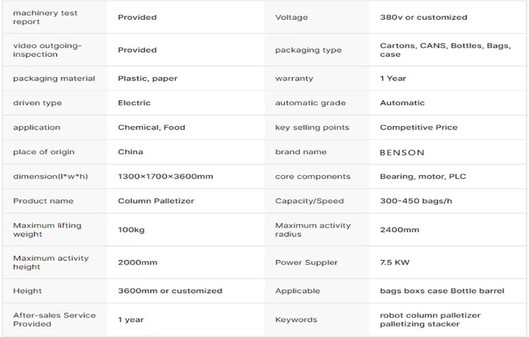Click the 'Plastic, paper' packaging material value
This screenshot has height=337, width=529.
coord(147,78)
